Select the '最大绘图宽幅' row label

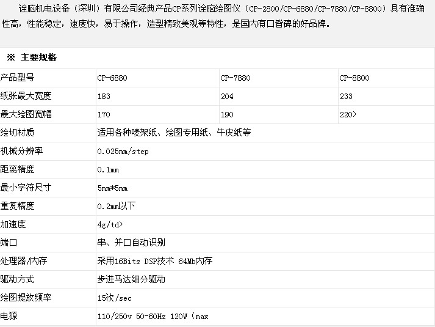click(26, 114)
